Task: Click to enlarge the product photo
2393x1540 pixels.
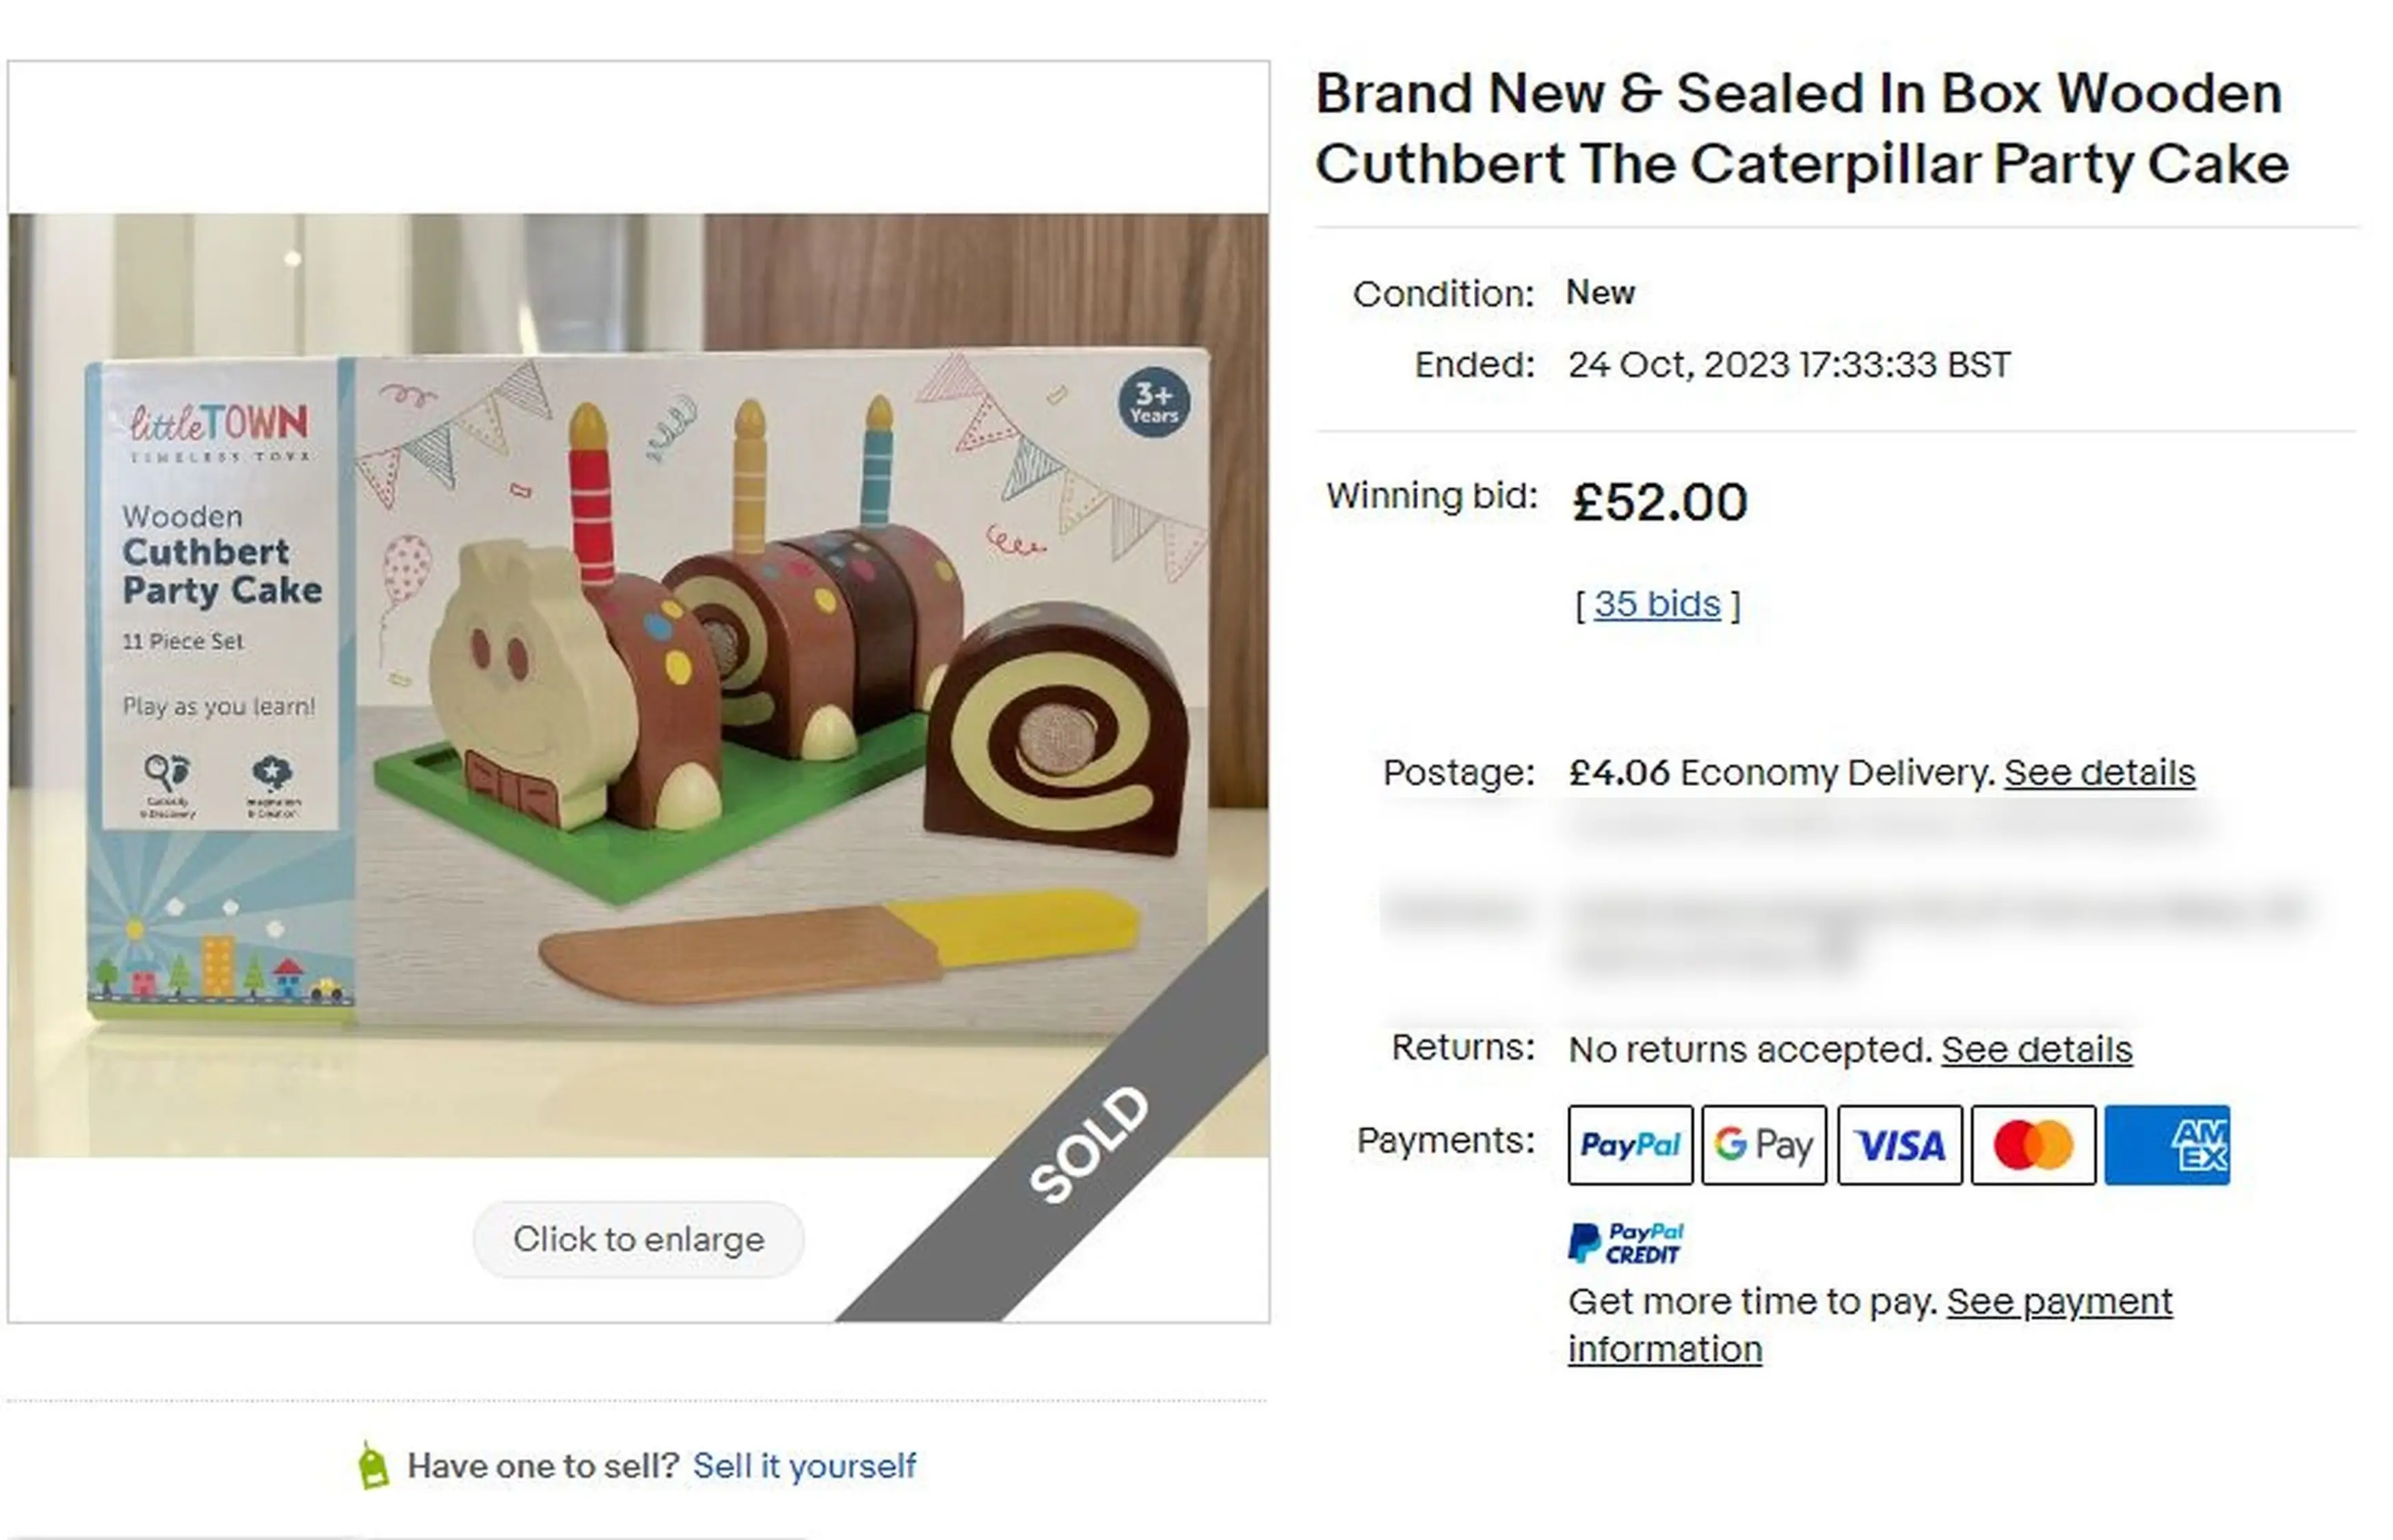Action: (x=637, y=1239)
